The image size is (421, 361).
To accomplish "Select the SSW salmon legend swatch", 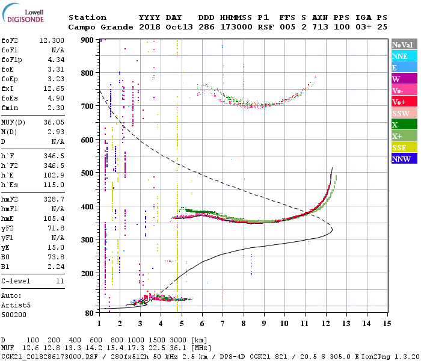I will (x=404, y=113).
